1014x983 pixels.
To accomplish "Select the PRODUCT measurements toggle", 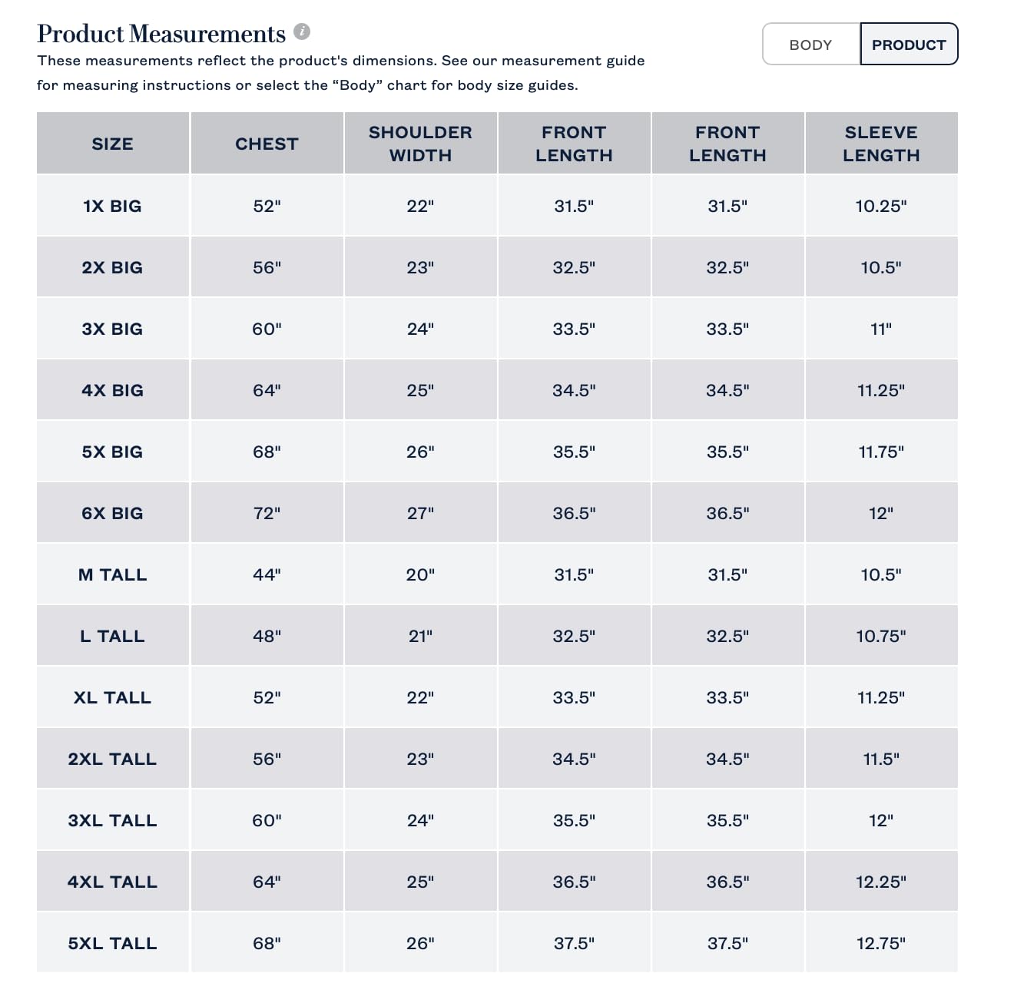I will 909,45.
